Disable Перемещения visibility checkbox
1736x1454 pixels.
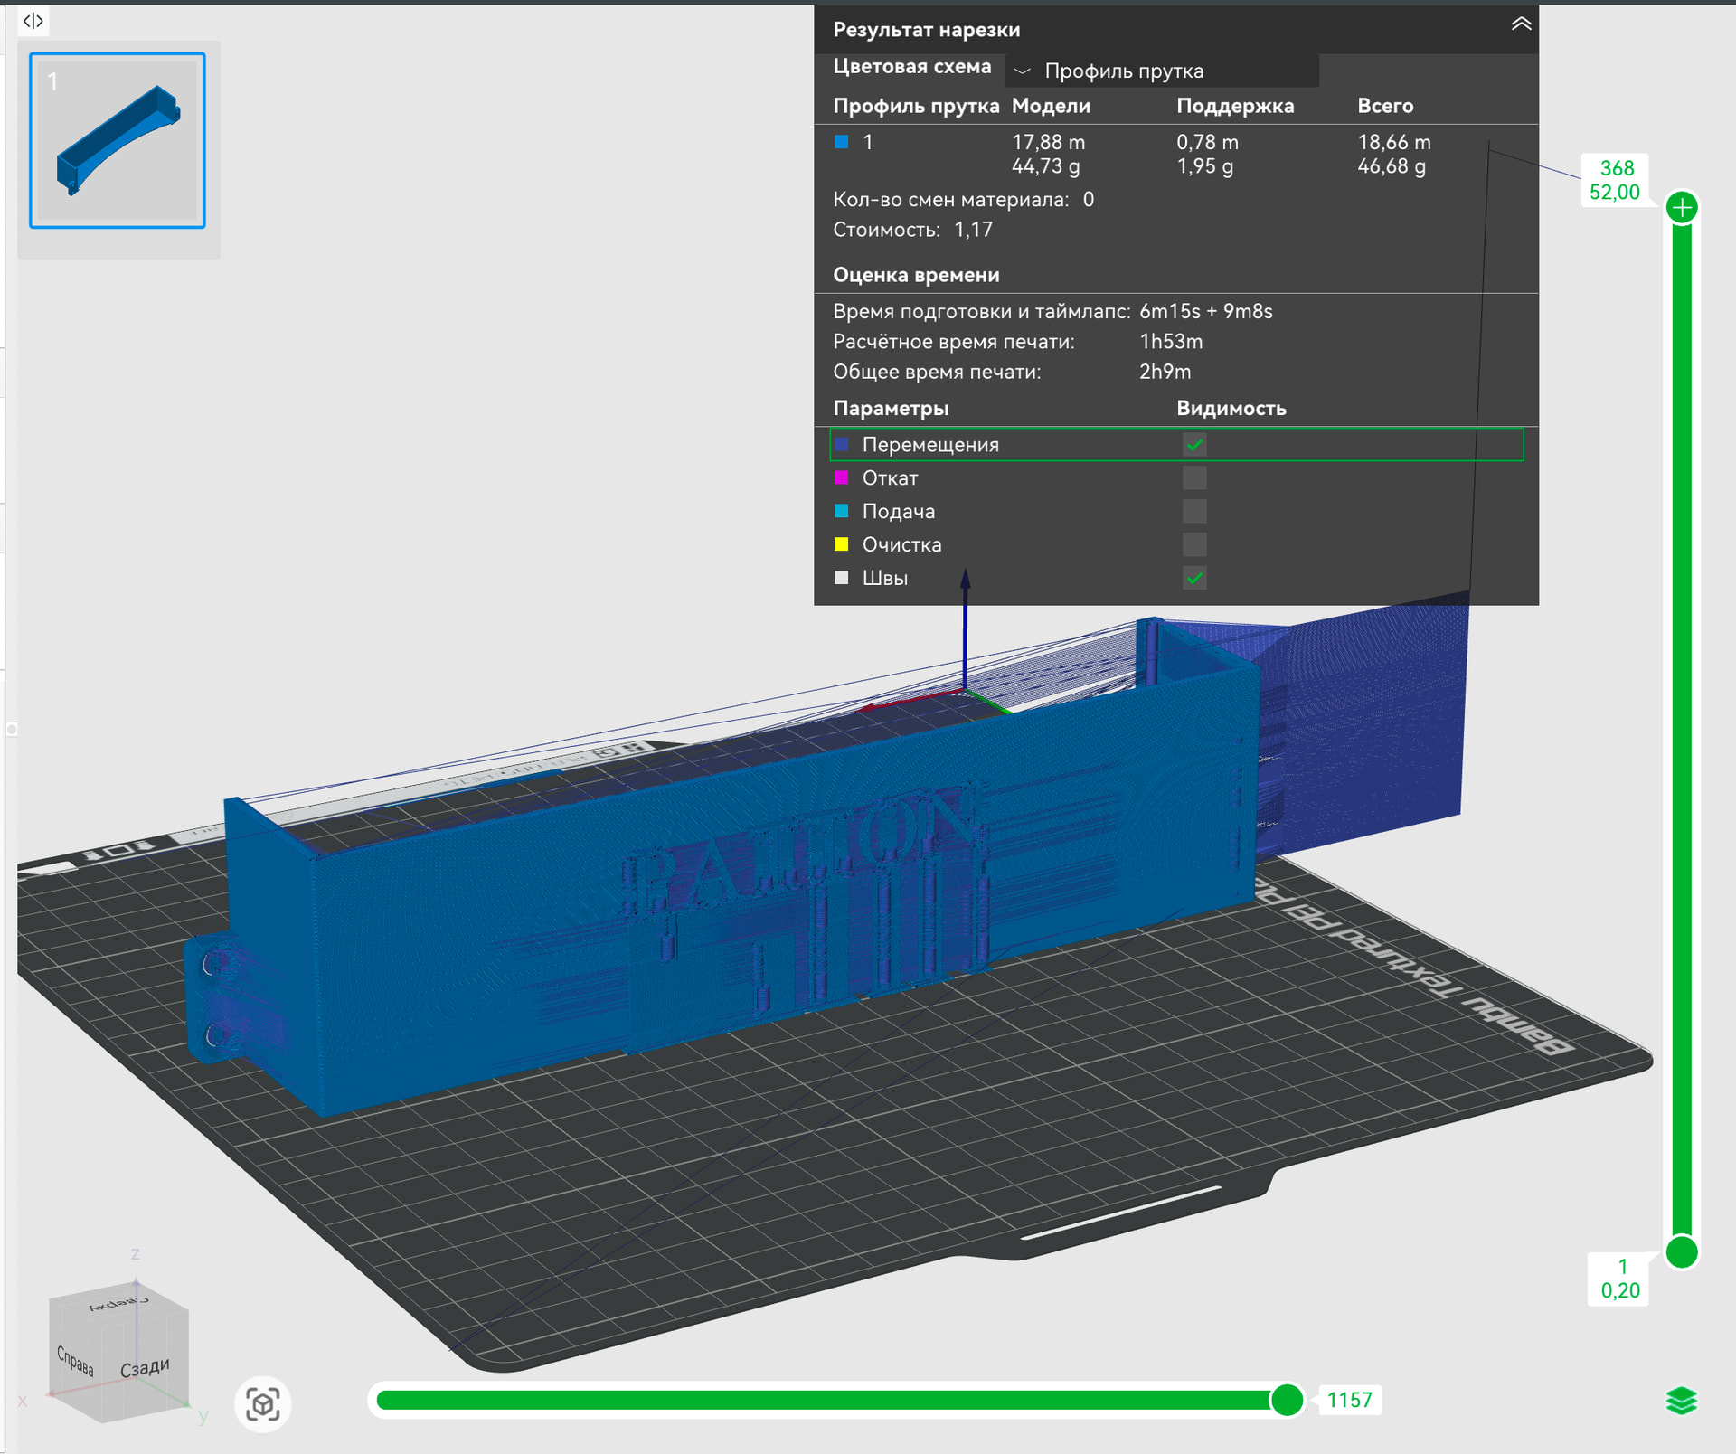coord(1194,445)
